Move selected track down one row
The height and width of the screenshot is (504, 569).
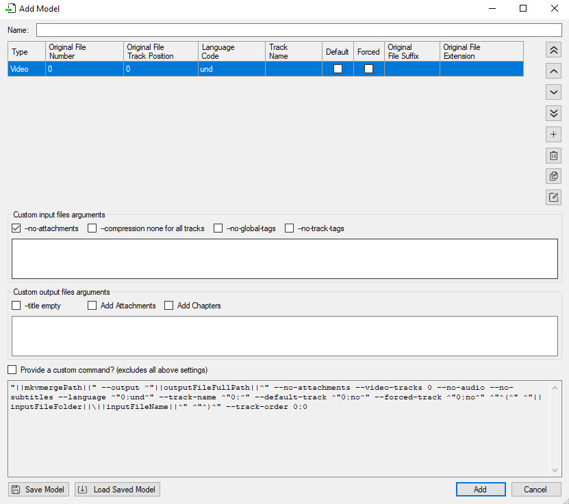553,92
